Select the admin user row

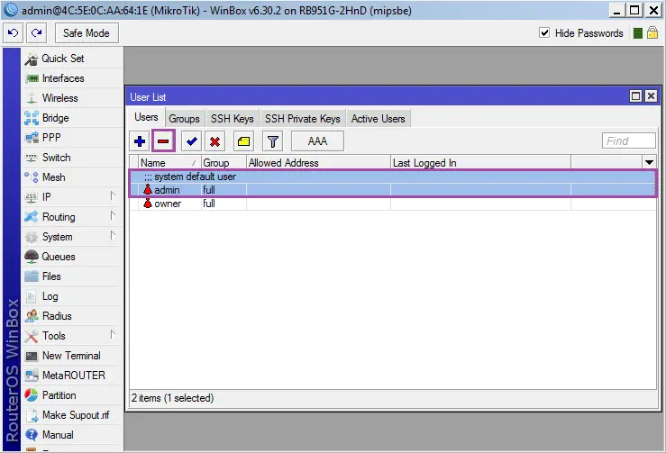(x=393, y=190)
